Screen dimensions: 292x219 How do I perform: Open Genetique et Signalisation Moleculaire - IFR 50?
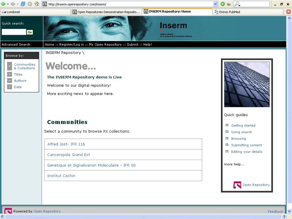point(91,165)
